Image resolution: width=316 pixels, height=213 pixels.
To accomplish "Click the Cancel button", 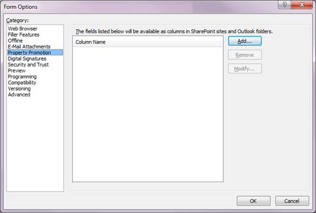I will click(x=292, y=201).
